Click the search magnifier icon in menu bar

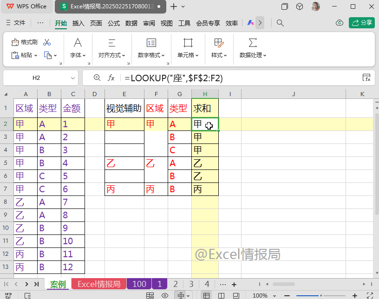click(x=280, y=23)
